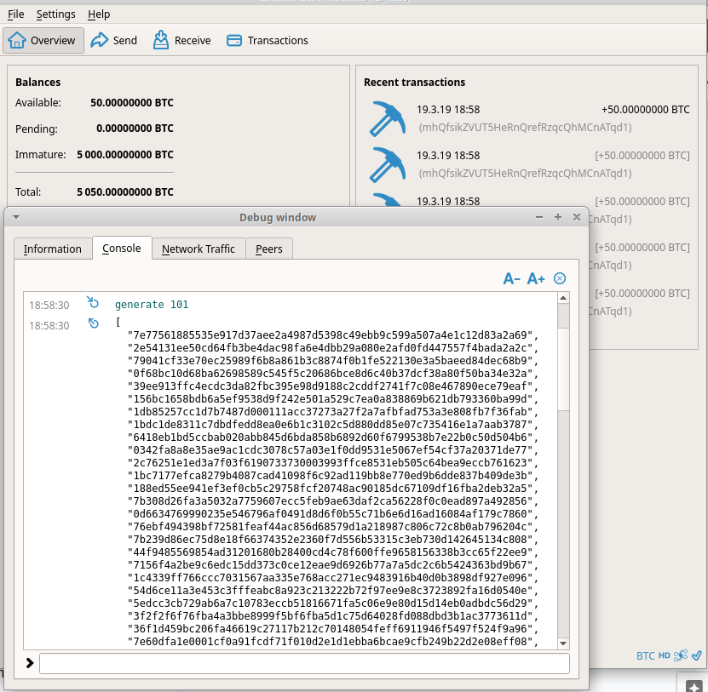Image resolution: width=708 pixels, height=692 pixels.
Task: Click the block hash starting with 2e54131ee50cd6
Action: (x=333, y=348)
